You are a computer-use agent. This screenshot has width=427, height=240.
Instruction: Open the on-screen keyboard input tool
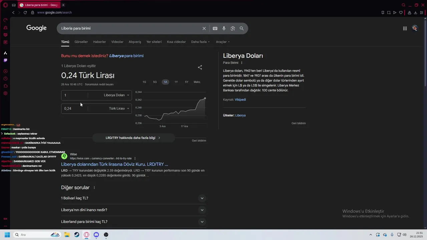pyautogui.click(x=215, y=28)
